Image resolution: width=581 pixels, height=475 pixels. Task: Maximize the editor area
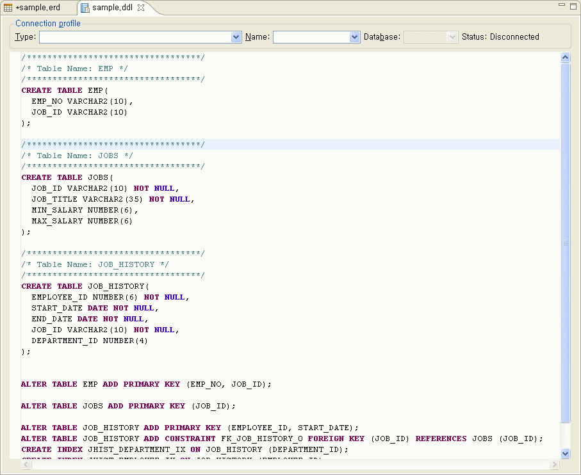click(573, 5)
